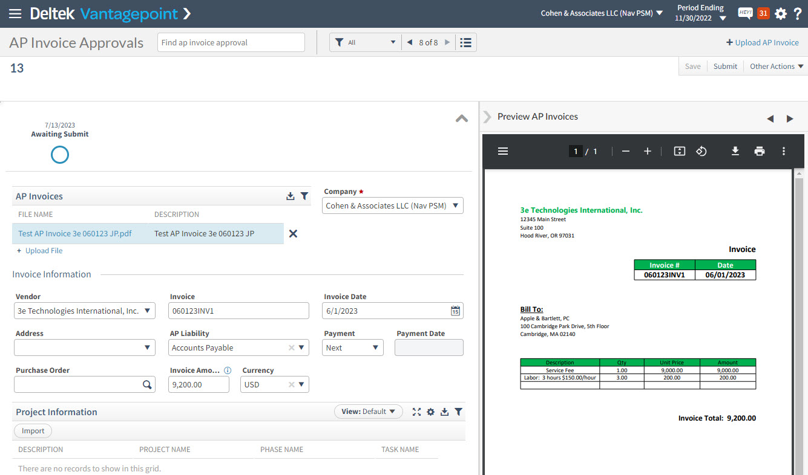Click the Import button
Viewport: 808px width, 475px height.
coord(33,431)
